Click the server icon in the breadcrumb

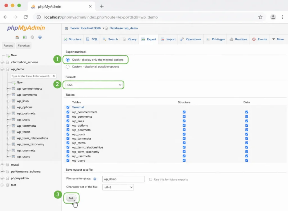coord(66,28)
